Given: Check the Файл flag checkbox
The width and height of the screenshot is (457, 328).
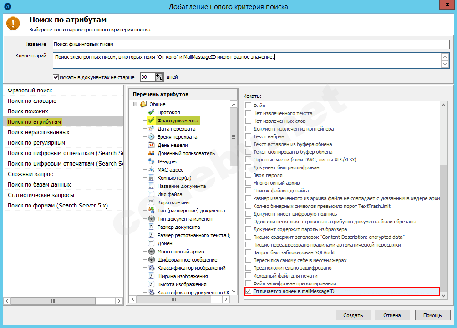Looking at the screenshot, I should click(x=249, y=106).
